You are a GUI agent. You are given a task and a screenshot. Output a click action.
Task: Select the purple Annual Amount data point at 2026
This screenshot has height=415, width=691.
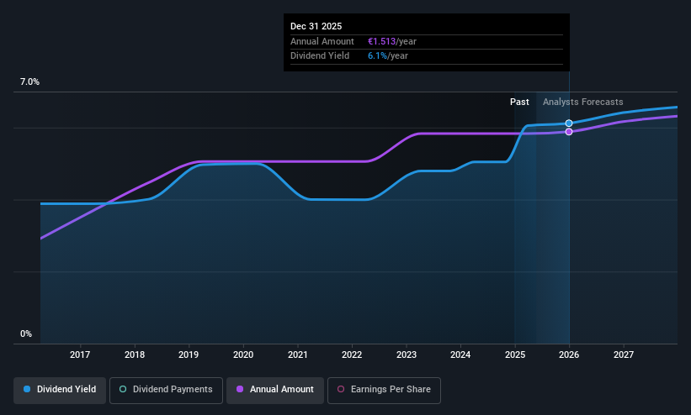[x=569, y=132]
